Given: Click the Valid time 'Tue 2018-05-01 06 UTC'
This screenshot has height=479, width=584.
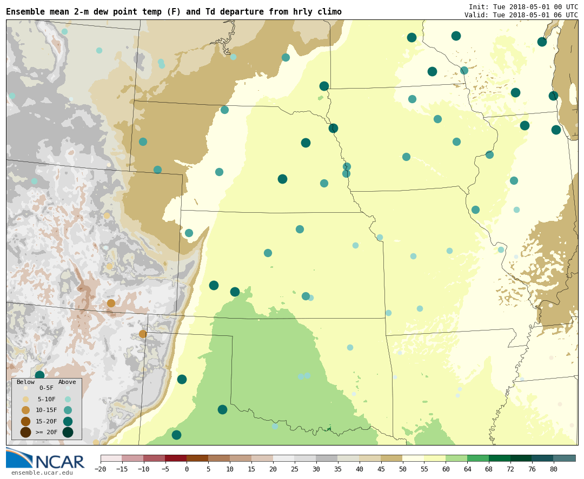Looking at the screenshot, I should pos(535,15).
